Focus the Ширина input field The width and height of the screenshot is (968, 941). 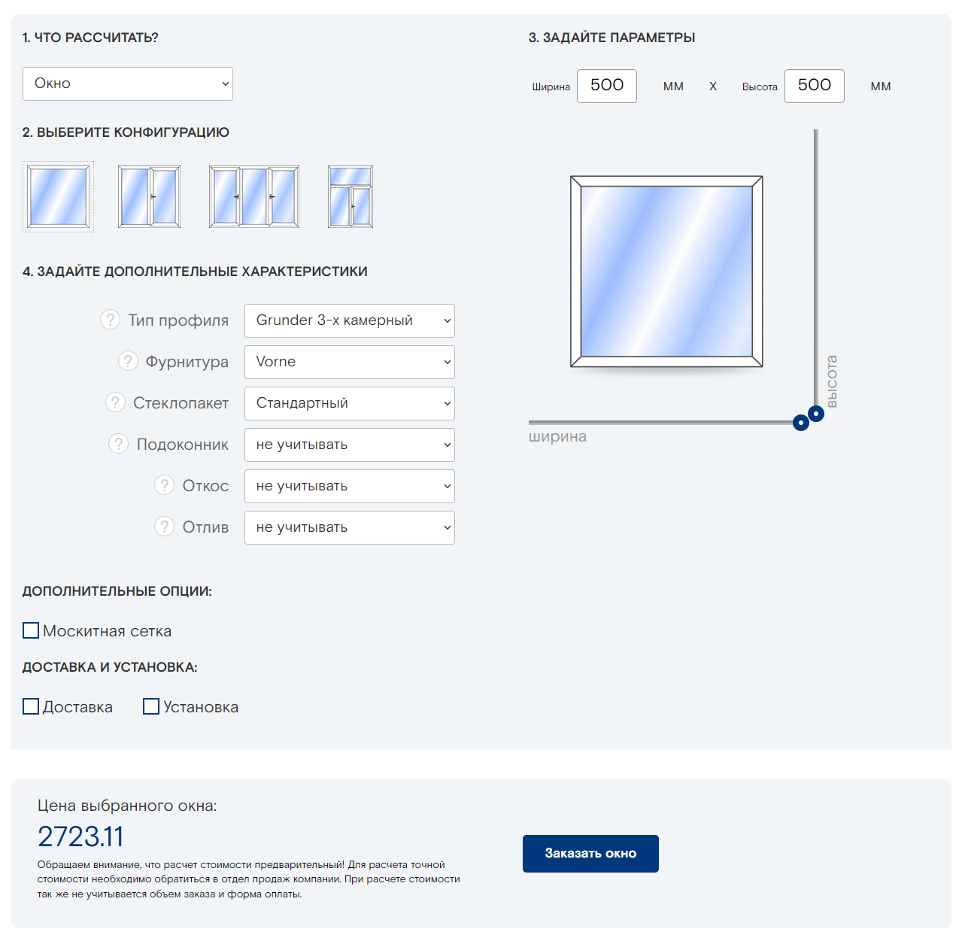pos(607,86)
